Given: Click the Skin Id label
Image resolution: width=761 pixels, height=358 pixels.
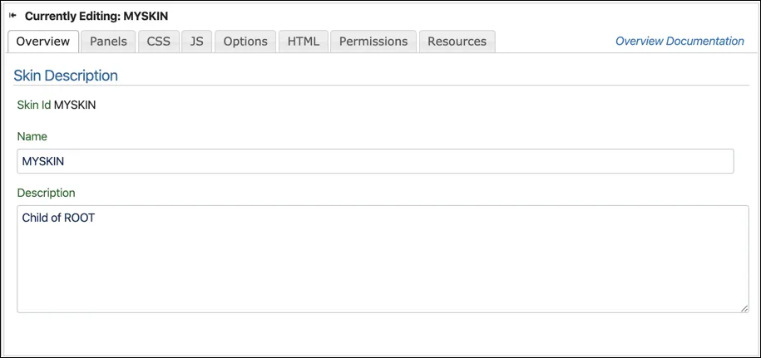Looking at the screenshot, I should click(34, 105).
